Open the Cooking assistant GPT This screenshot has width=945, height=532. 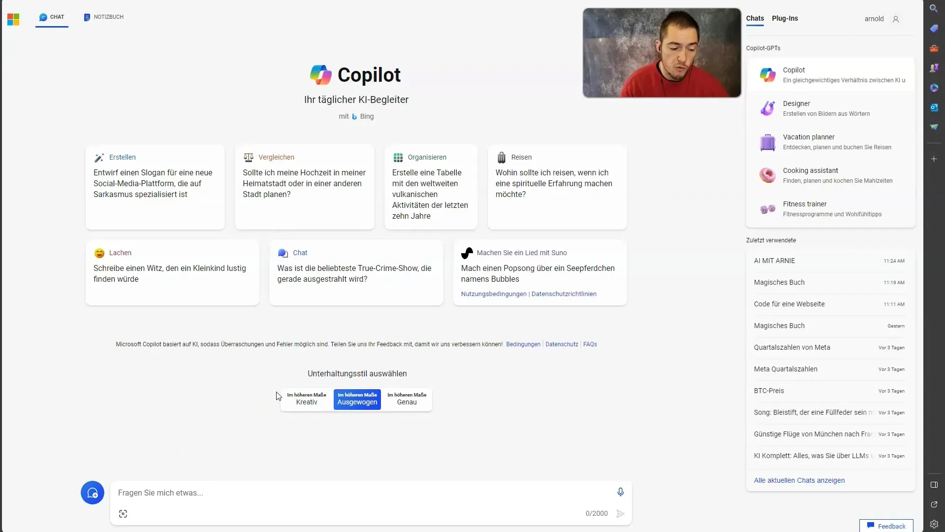(831, 175)
